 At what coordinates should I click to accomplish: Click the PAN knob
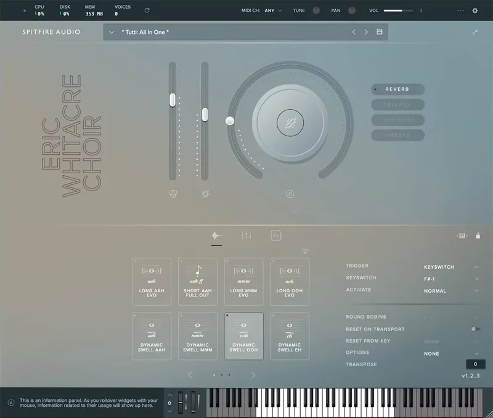352,10
